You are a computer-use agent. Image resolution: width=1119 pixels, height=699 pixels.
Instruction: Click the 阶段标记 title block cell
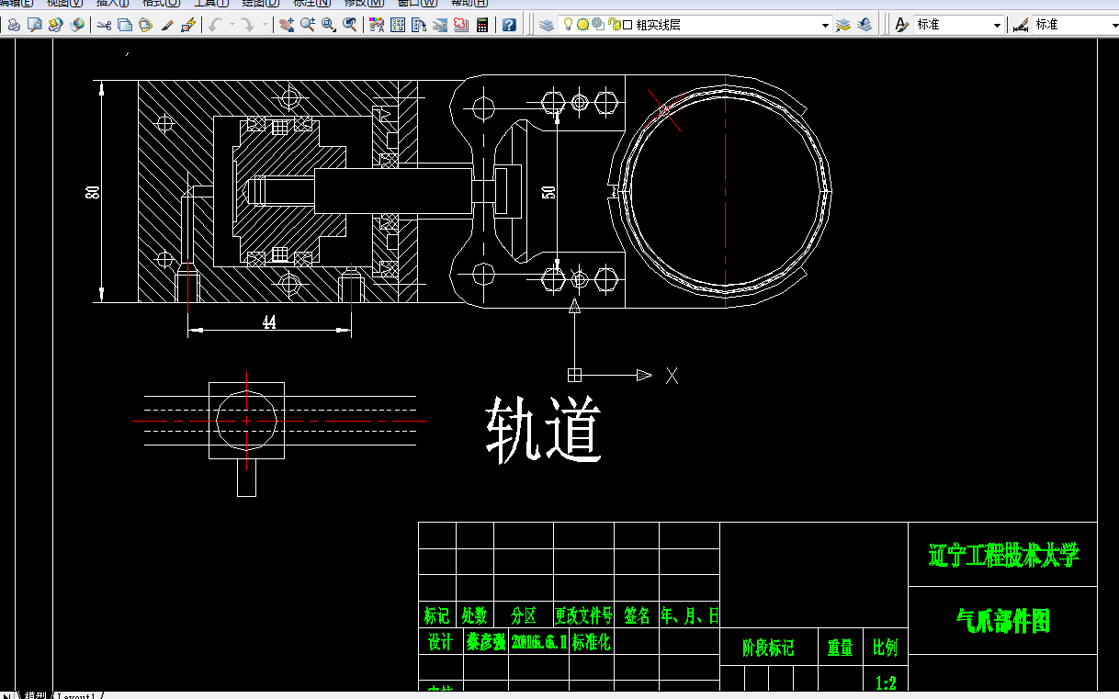(768, 648)
